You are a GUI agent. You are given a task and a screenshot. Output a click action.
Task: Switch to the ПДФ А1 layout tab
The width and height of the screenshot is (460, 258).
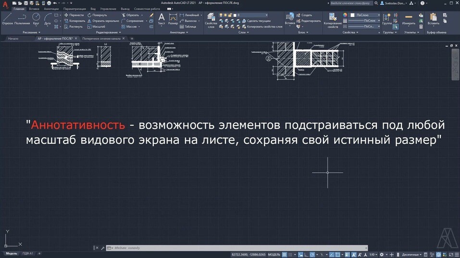[28, 254]
